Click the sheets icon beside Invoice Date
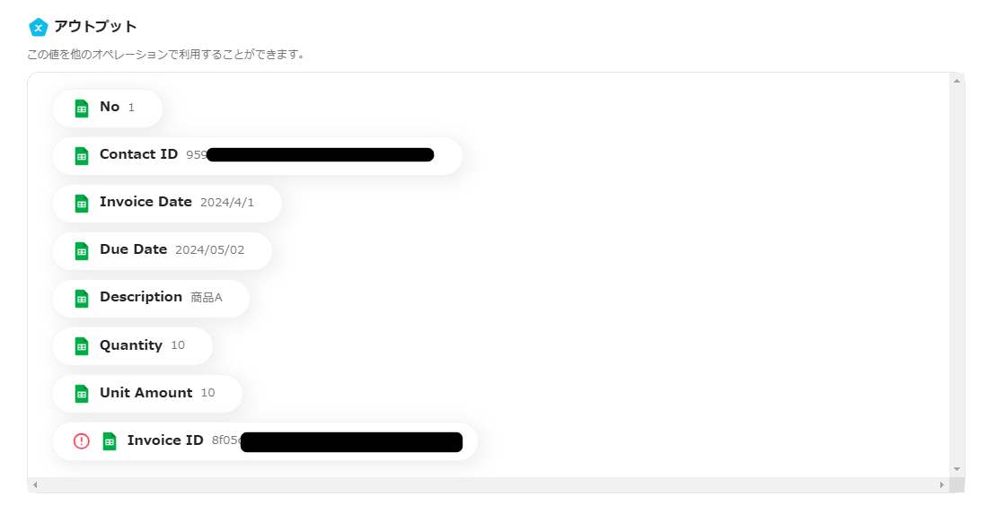996x514 pixels. (82, 204)
